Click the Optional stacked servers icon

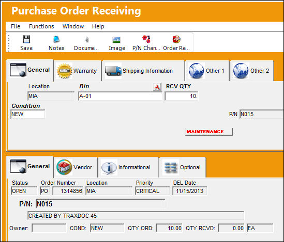click(171, 167)
